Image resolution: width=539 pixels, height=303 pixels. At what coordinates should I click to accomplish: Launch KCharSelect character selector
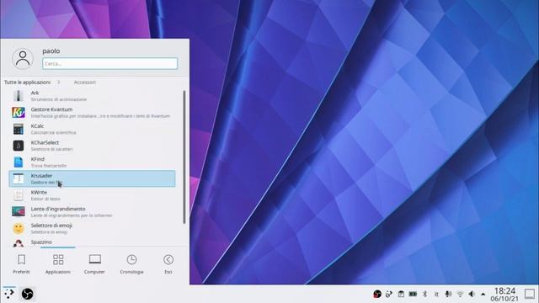[92, 146]
